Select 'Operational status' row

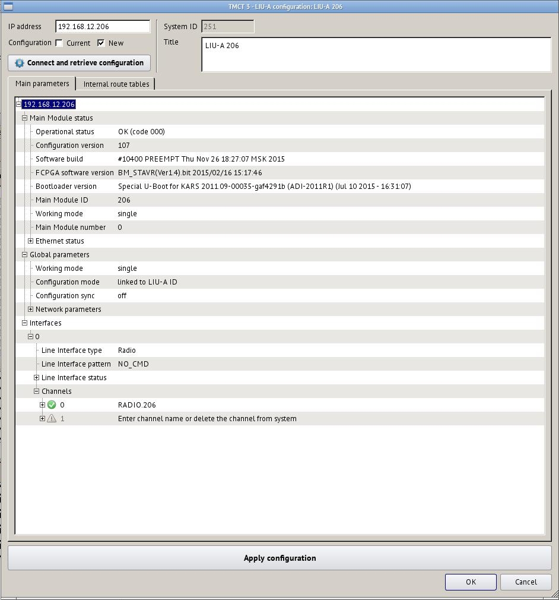click(x=280, y=132)
